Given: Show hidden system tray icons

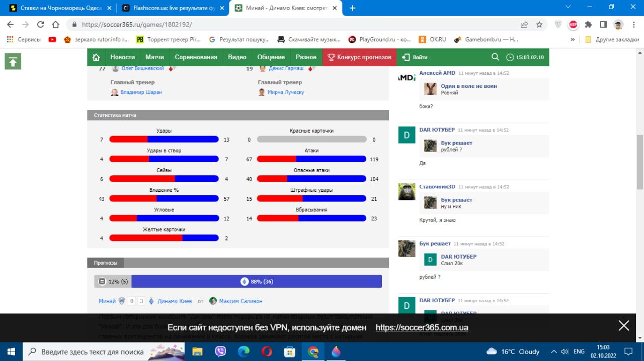Looking at the screenshot, I should [553, 351].
